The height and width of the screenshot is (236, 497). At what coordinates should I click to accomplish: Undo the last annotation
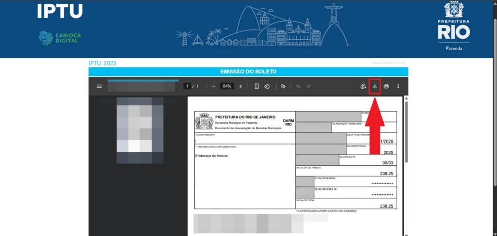pyautogui.click(x=298, y=86)
